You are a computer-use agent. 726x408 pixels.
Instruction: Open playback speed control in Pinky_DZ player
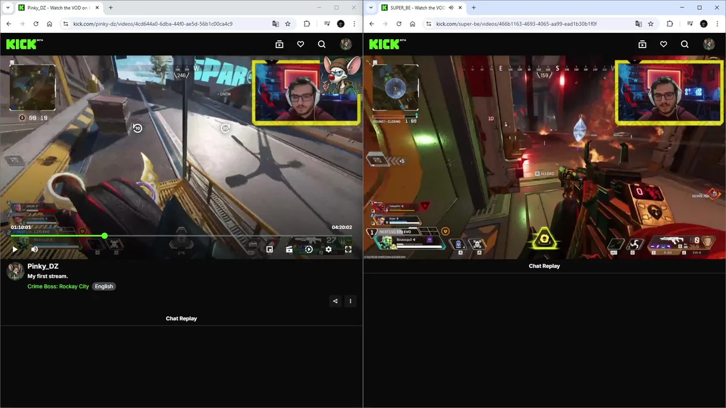click(309, 249)
